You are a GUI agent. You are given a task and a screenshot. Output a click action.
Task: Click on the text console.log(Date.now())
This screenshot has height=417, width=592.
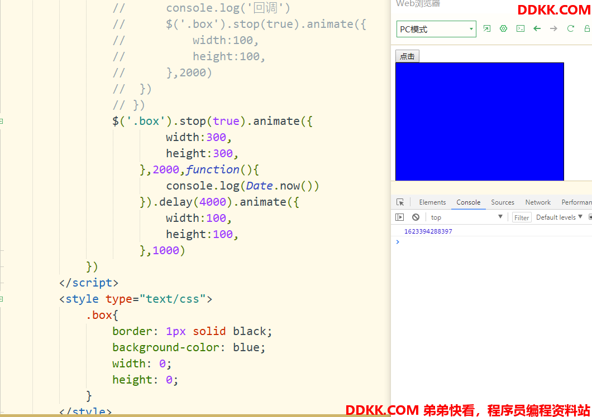tap(242, 186)
